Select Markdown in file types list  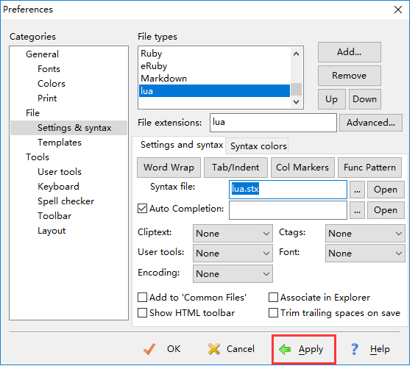point(214,79)
